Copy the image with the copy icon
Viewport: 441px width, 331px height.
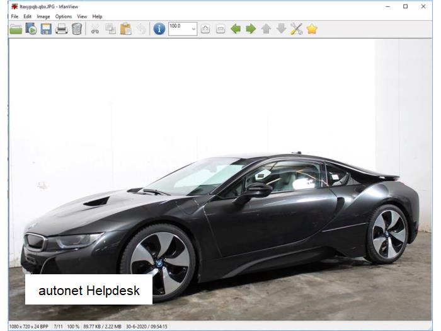click(110, 29)
